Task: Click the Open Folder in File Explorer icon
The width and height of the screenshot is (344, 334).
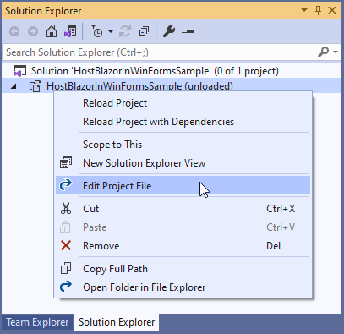Action: click(x=66, y=287)
